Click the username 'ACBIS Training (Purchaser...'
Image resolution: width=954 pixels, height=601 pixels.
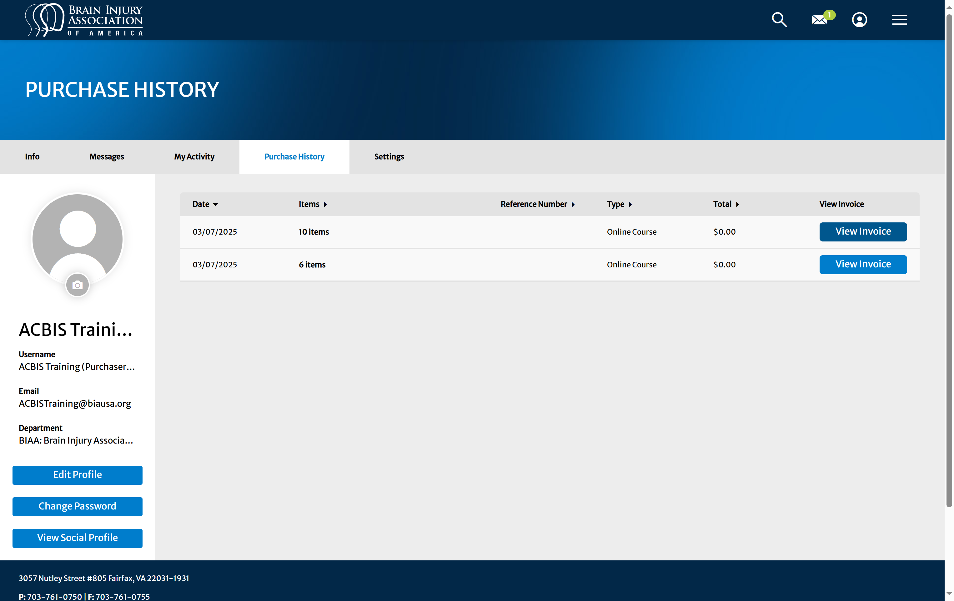click(x=77, y=367)
